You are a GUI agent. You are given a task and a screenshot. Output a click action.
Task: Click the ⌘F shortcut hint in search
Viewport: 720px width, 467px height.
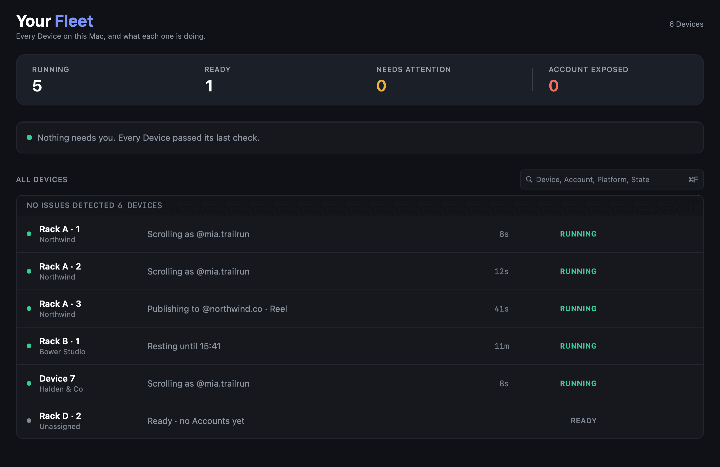point(693,179)
